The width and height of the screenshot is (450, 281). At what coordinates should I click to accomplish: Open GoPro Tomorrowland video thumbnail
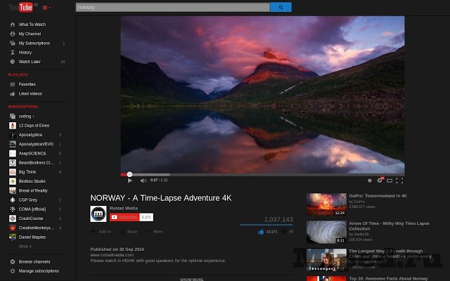326,204
